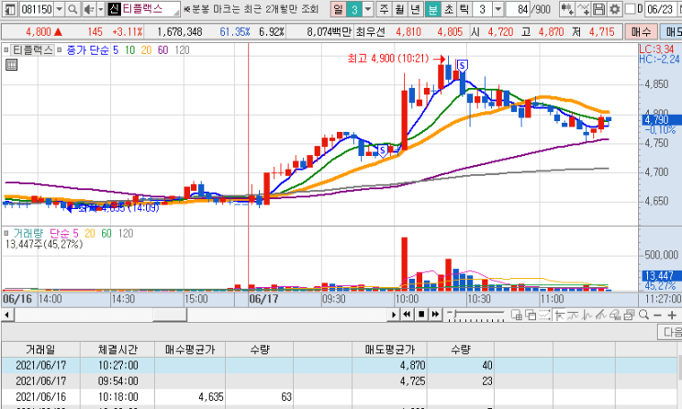This screenshot has width=682, height=409.
Task: Open the minute interval 3 dropdown arrow
Action: pyautogui.click(x=498, y=9)
